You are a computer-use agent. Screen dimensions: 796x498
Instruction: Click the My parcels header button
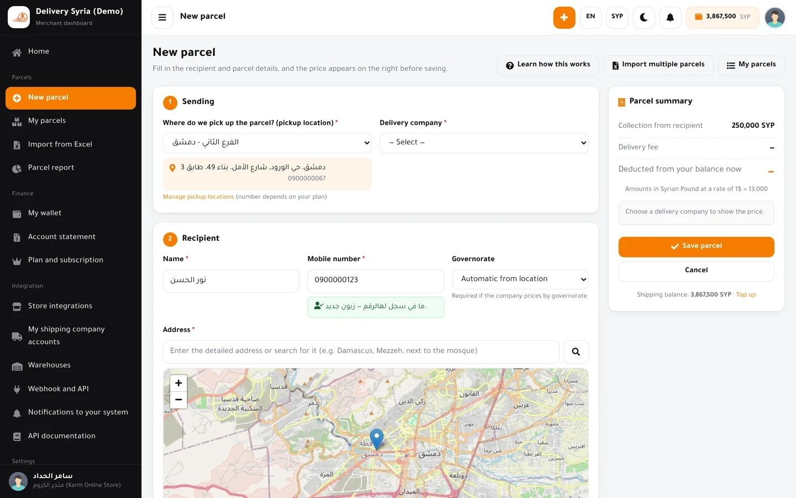(x=751, y=65)
